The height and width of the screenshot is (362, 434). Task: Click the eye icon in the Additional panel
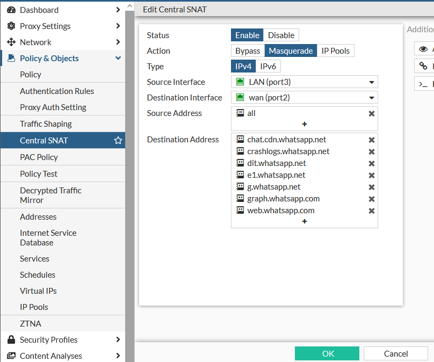[x=423, y=49]
